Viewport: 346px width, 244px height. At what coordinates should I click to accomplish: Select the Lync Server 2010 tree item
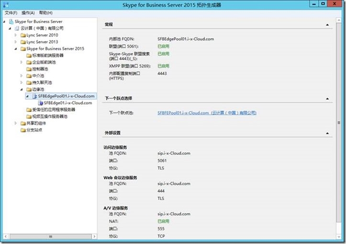click(x=42, y=35)
